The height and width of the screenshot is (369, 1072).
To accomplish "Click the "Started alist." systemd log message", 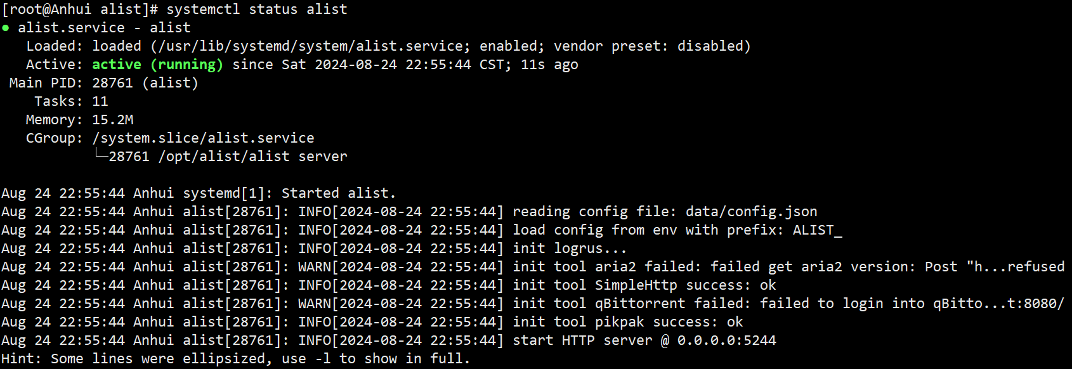I will 338,193.
